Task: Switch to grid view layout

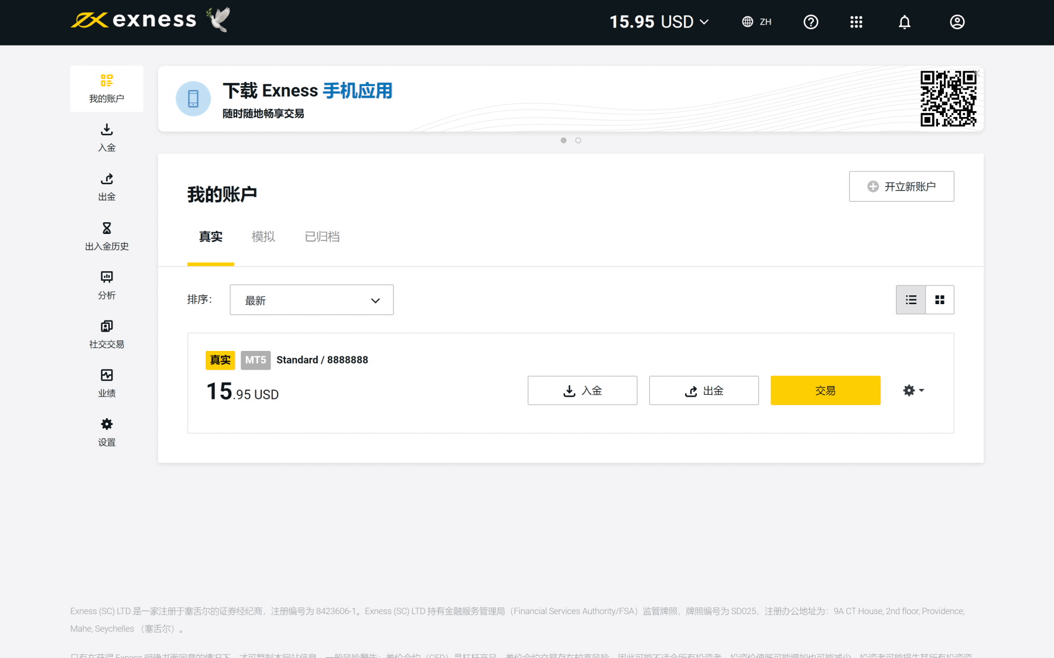Action: click(x=939, y=300)
